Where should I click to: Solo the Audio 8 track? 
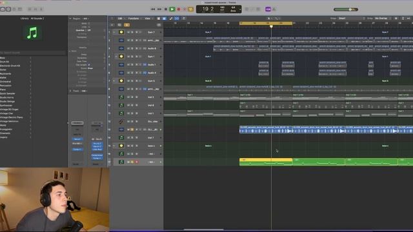coord(132,49)
